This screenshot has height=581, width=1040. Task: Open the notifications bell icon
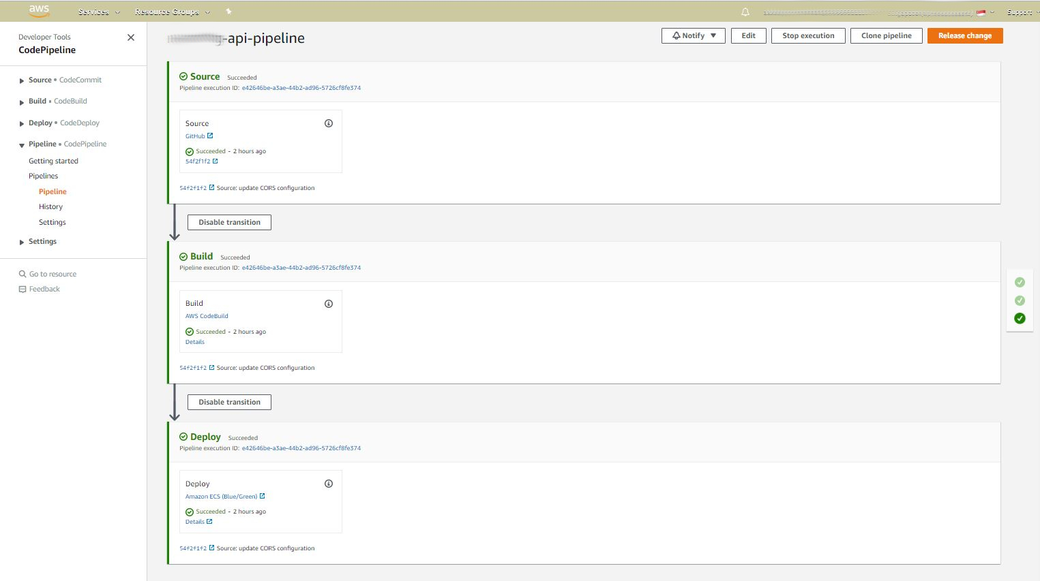(745, 12)
